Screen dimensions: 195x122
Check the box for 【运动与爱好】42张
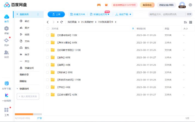coord(47,95)
